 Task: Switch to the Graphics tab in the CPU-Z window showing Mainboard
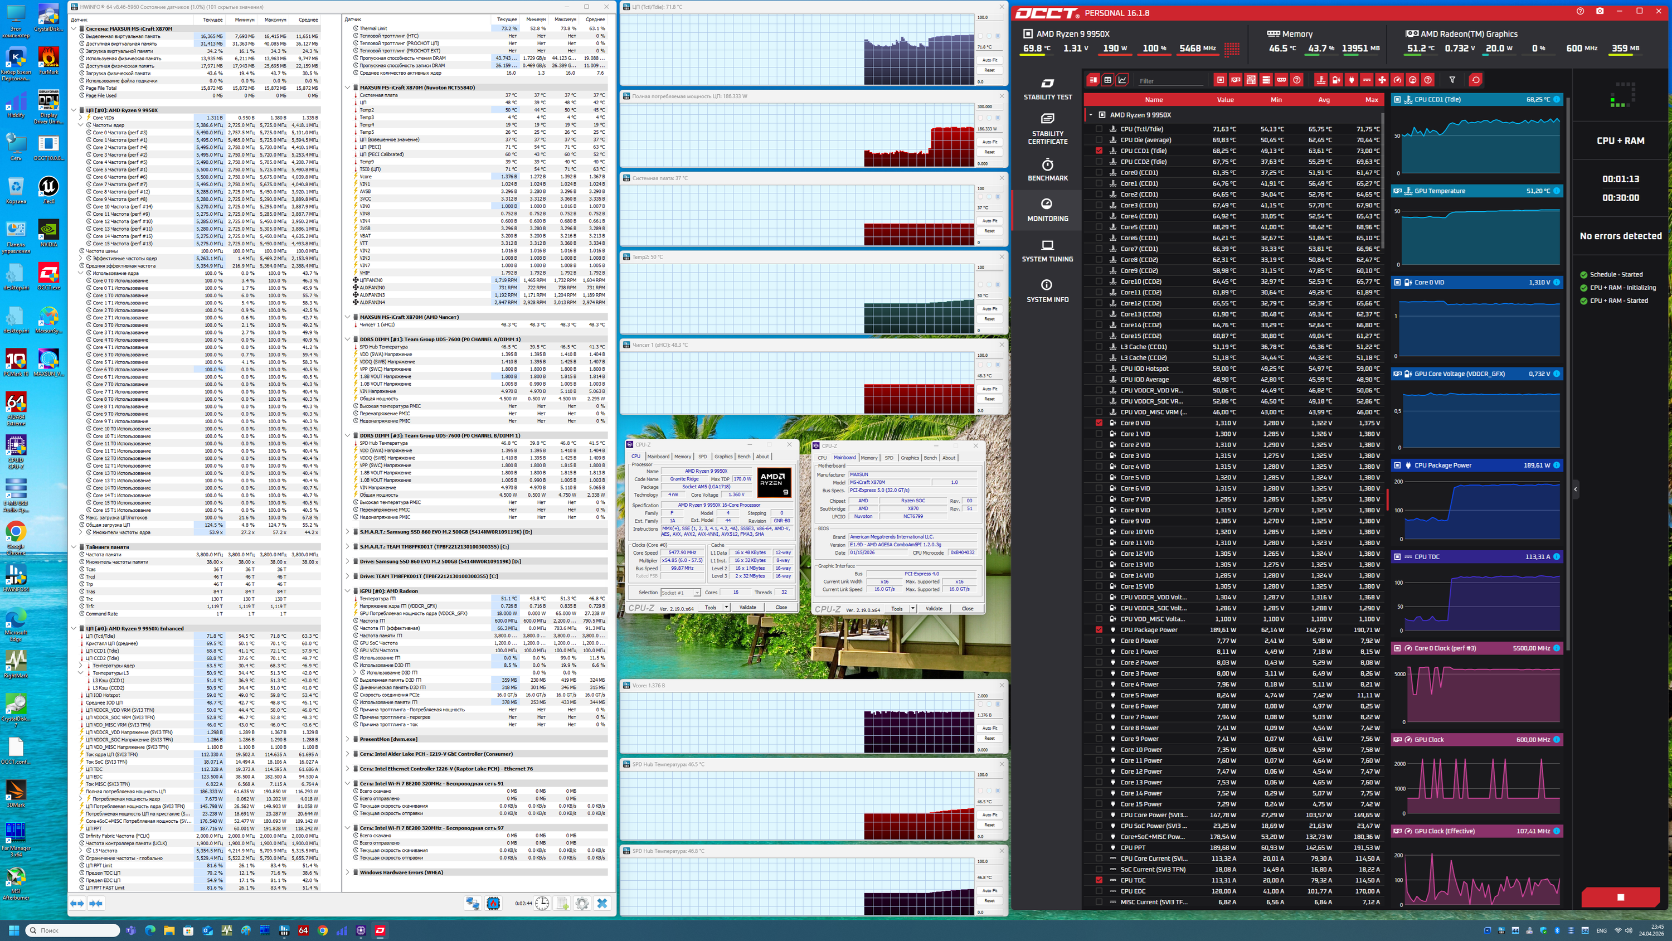tap(910, 458)
